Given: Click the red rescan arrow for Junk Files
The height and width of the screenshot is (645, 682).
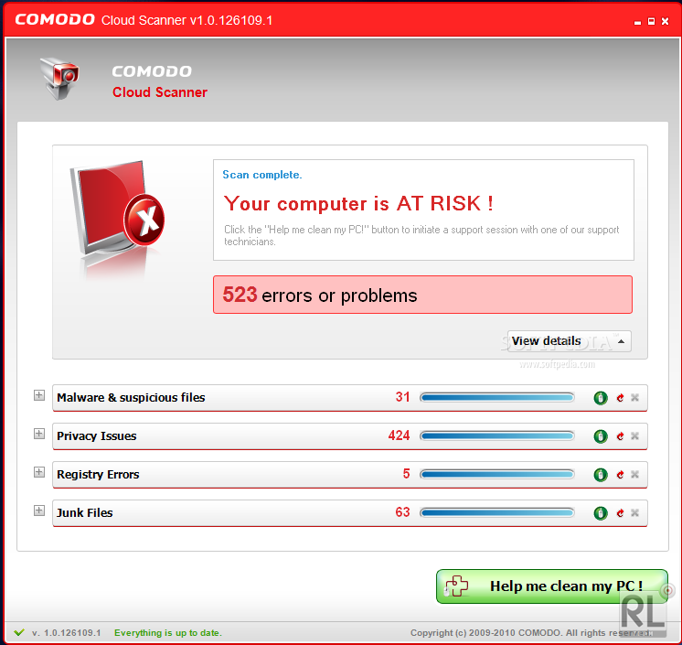Looking at the screenshot, I should (619, 513).
